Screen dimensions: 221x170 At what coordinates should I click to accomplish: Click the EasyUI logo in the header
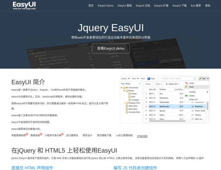coord(24,5)
